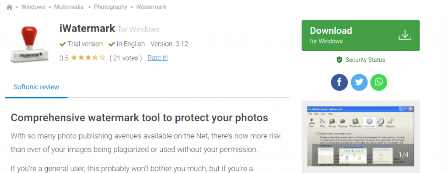448x173 pixels.
Task: Click the Security Status shield icon
Action: [x=339, y=60]
